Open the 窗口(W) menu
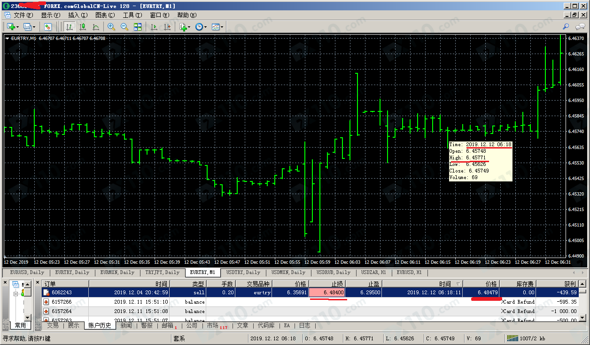Image resolution: width=590 pixels, height=345 pixels. point(160,15)
